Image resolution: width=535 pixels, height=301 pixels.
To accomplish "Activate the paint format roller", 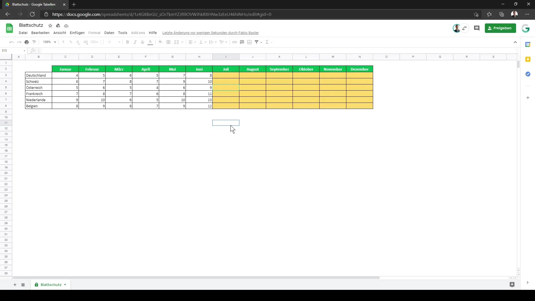I will point(34,42).
